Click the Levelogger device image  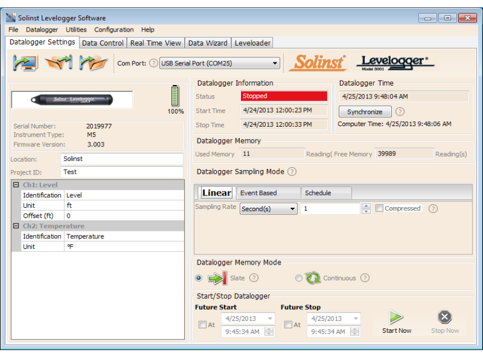[x=72, y=100]
